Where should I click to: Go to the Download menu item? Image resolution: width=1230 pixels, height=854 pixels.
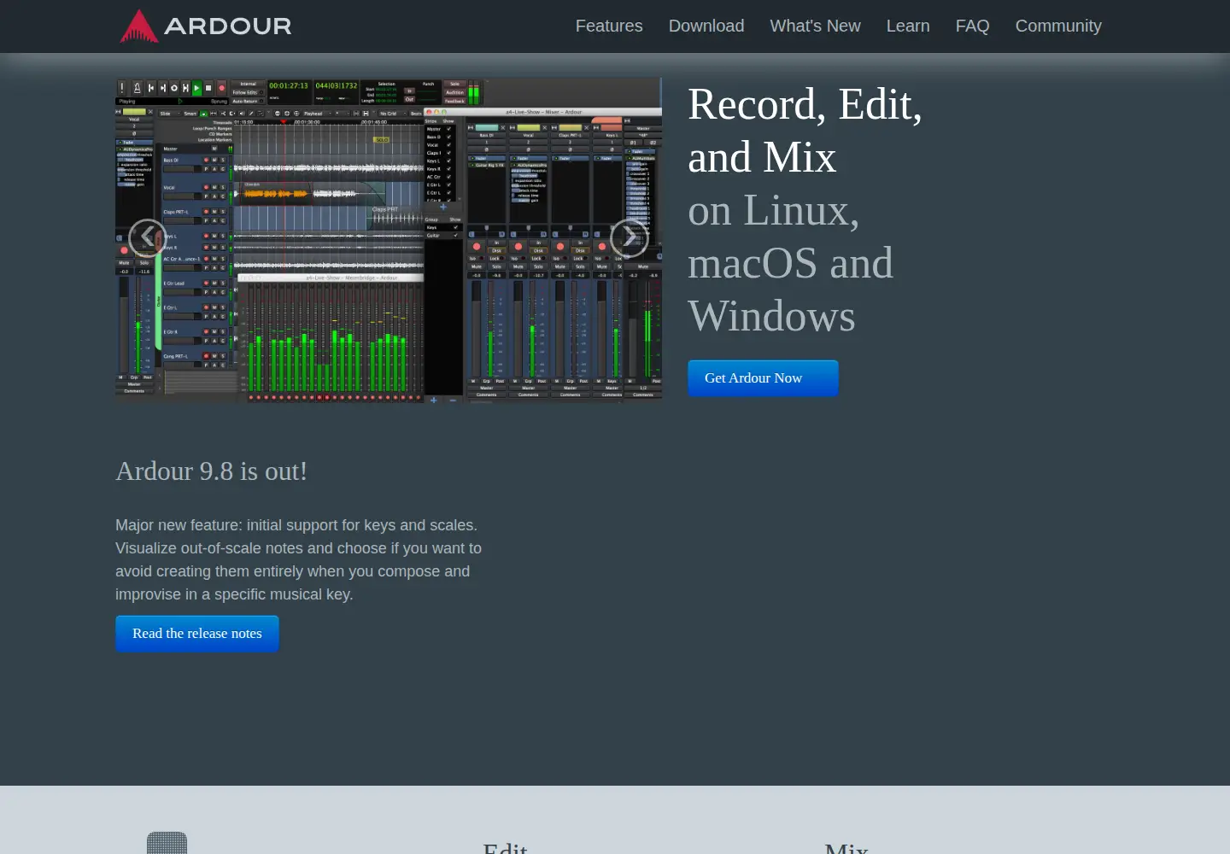[x=706, y=26]
